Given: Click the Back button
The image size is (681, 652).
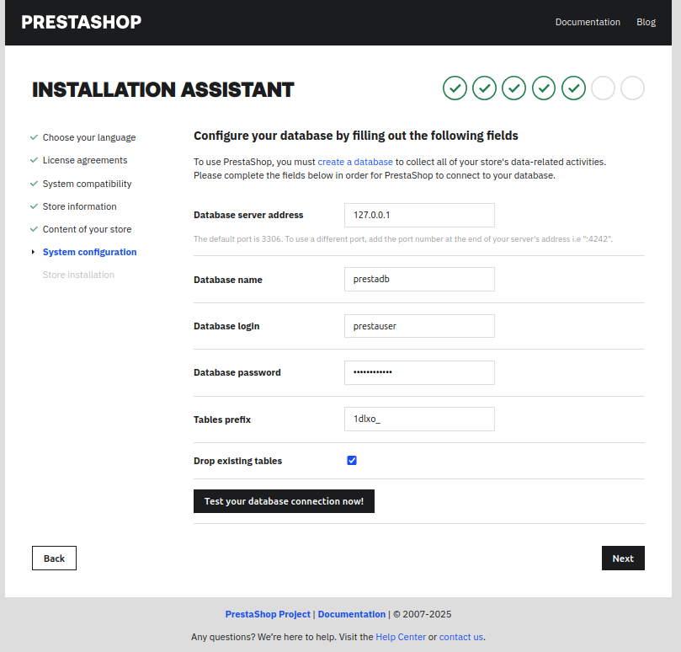Looking at the screenshot, I should [x=54, y=558].
